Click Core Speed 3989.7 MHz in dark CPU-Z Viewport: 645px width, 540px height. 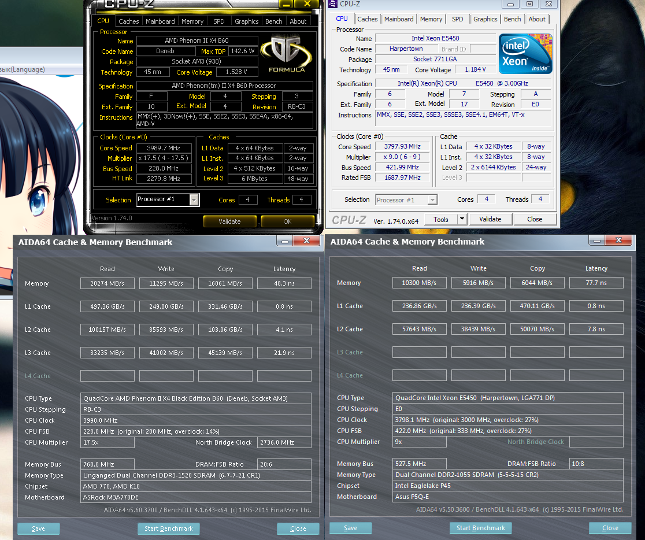coord(164,148)
